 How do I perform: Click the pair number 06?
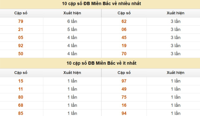tap(124, 30)
